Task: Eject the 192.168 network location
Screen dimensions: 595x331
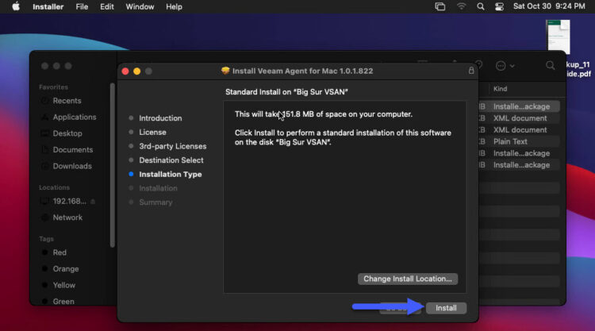Action: 93,201
